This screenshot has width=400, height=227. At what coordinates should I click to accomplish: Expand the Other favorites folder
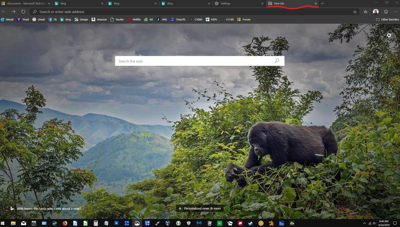(387, 19)
